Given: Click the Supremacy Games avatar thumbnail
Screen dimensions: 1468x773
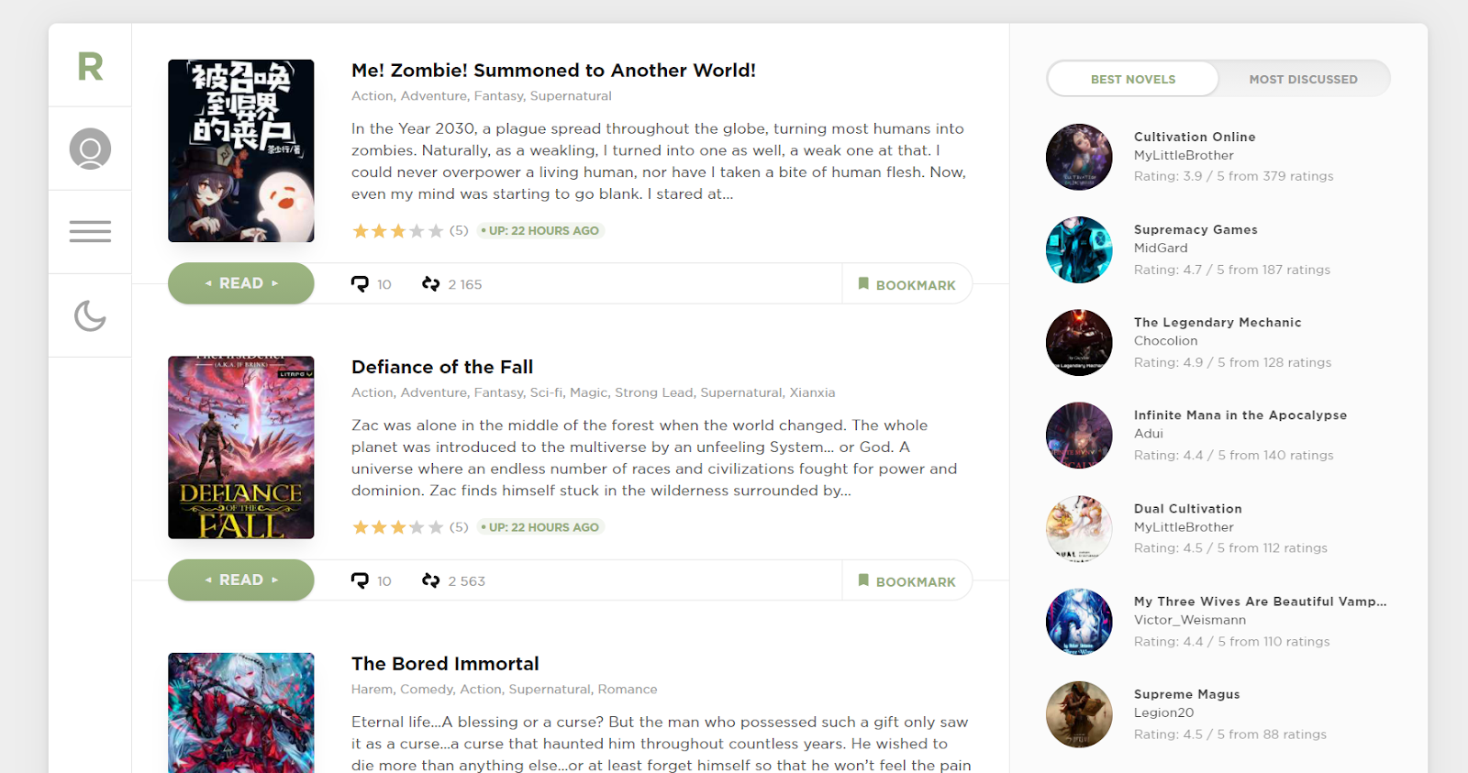Looking at the screenshot, I should [1079, 249].
